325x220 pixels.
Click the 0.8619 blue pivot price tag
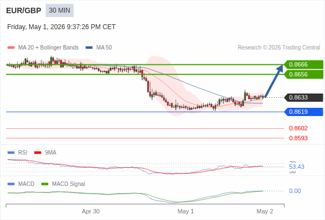[304, 112]
